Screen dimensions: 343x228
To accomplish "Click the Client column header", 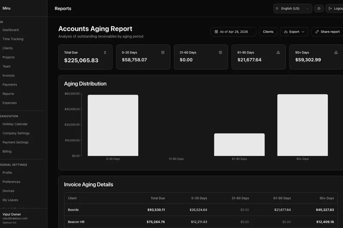I will tap(72, 198).
